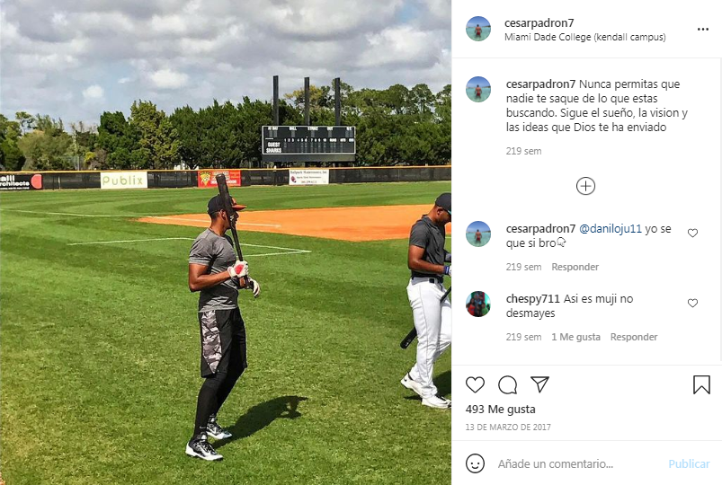Open Miami Dade College location link
Image resolution: width=722 pixels, height=485 pixels.
coord(584,37)
